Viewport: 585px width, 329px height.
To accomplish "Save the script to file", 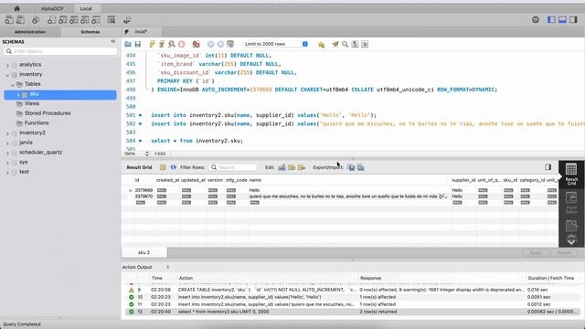I will tap(138, 44).
